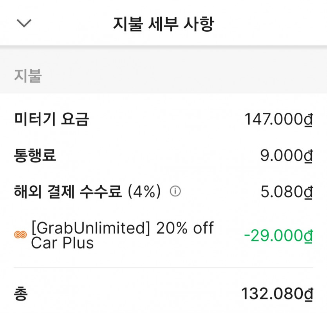Select the 지불 section header
This screenshot has height=313, width=327.
(28, 76)
